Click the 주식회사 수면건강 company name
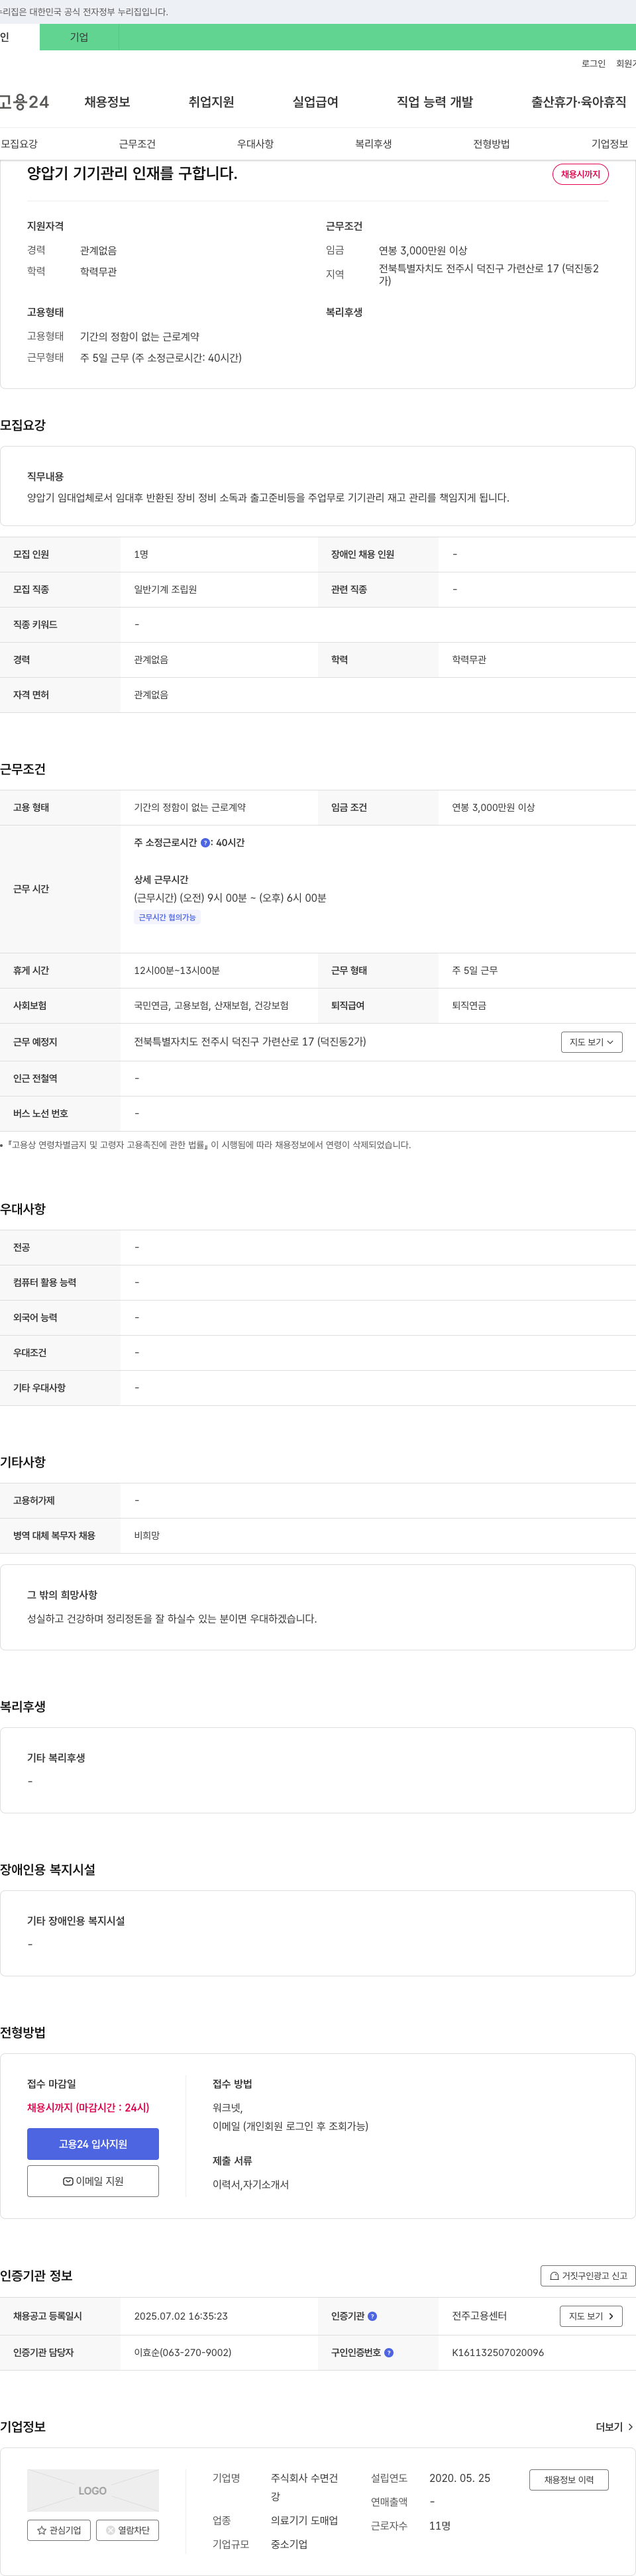Screen dimensions: 636x2576 (304, 2487)
